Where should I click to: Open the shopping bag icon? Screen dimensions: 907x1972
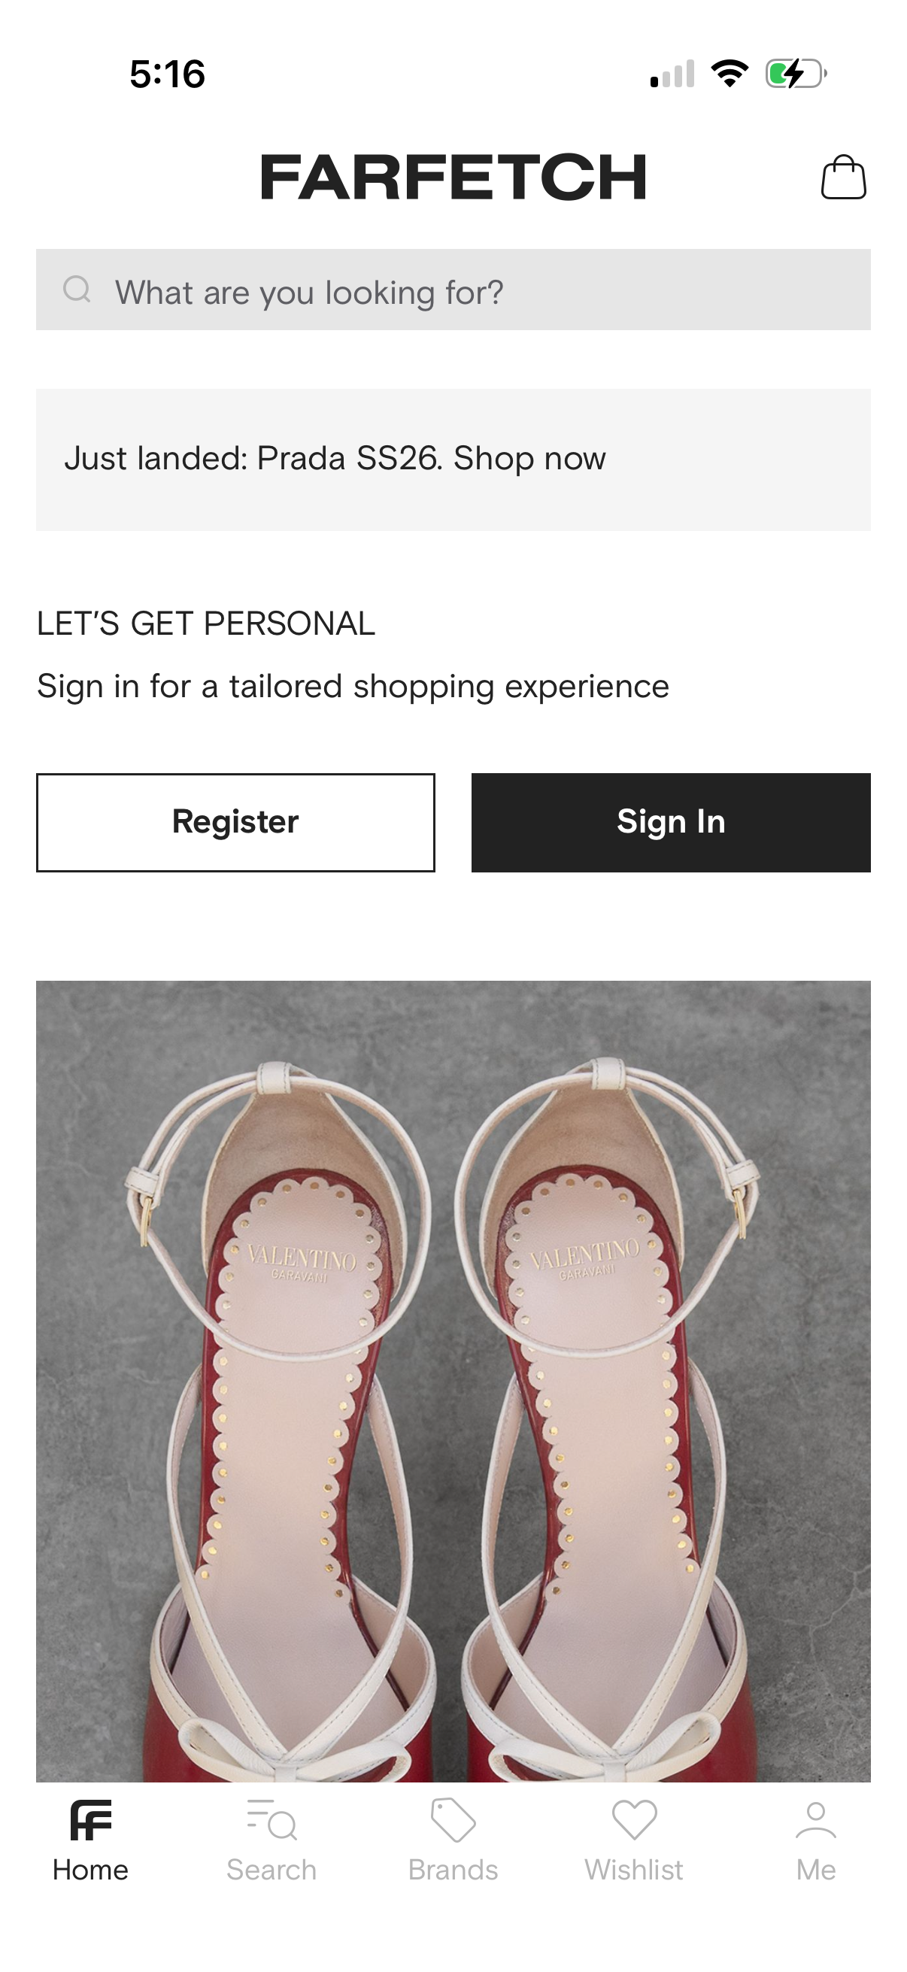[842, 178]
